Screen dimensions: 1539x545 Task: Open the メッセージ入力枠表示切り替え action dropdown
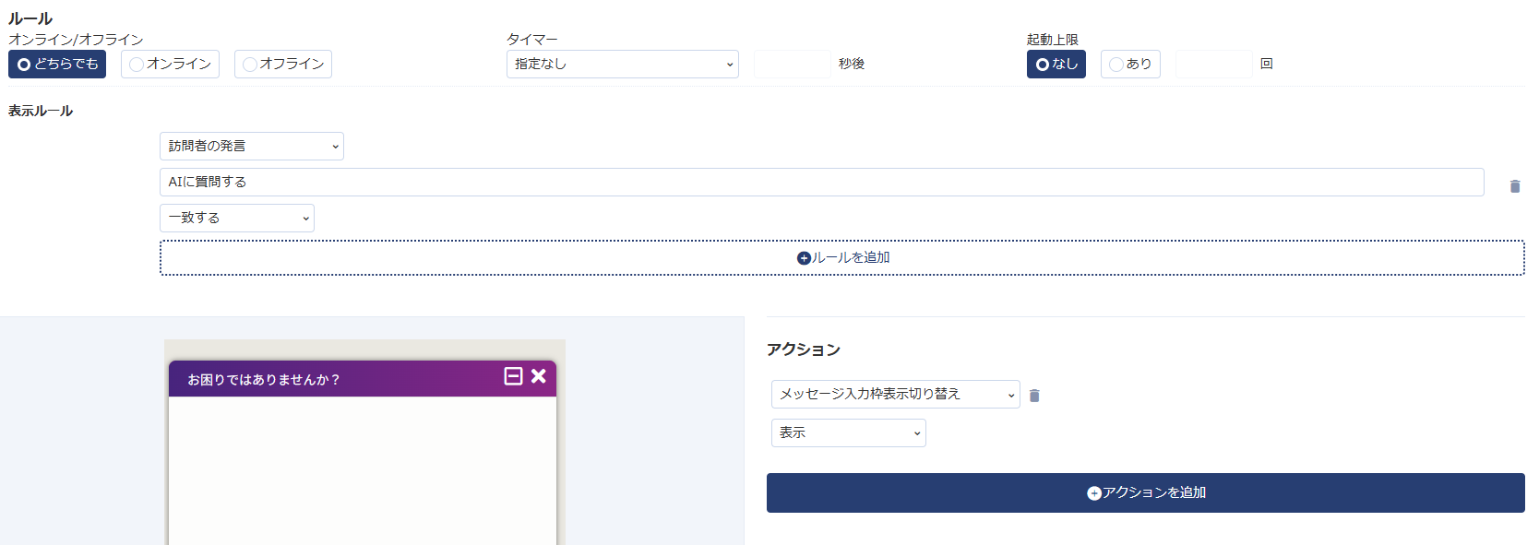click(895, 395)
